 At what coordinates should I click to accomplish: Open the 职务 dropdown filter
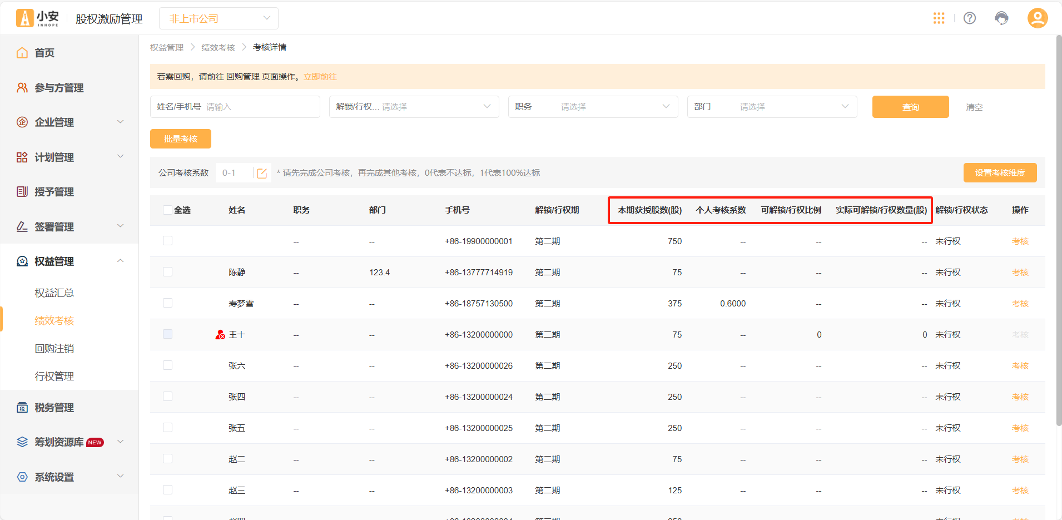(593, 107)
